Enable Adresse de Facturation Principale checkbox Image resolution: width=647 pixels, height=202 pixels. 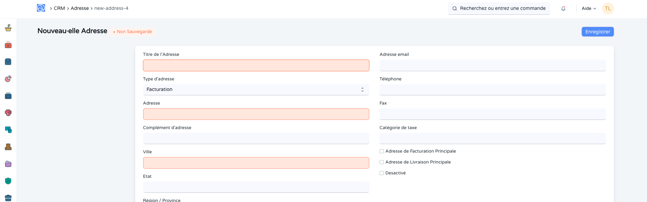(382, 151)
